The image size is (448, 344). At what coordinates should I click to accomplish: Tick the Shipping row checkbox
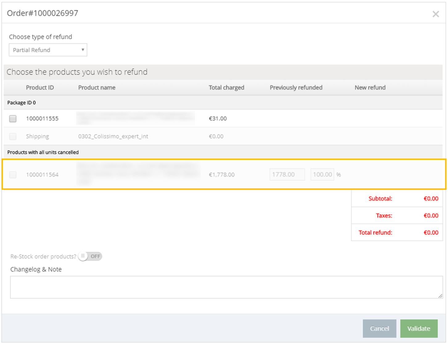[13, 137]
